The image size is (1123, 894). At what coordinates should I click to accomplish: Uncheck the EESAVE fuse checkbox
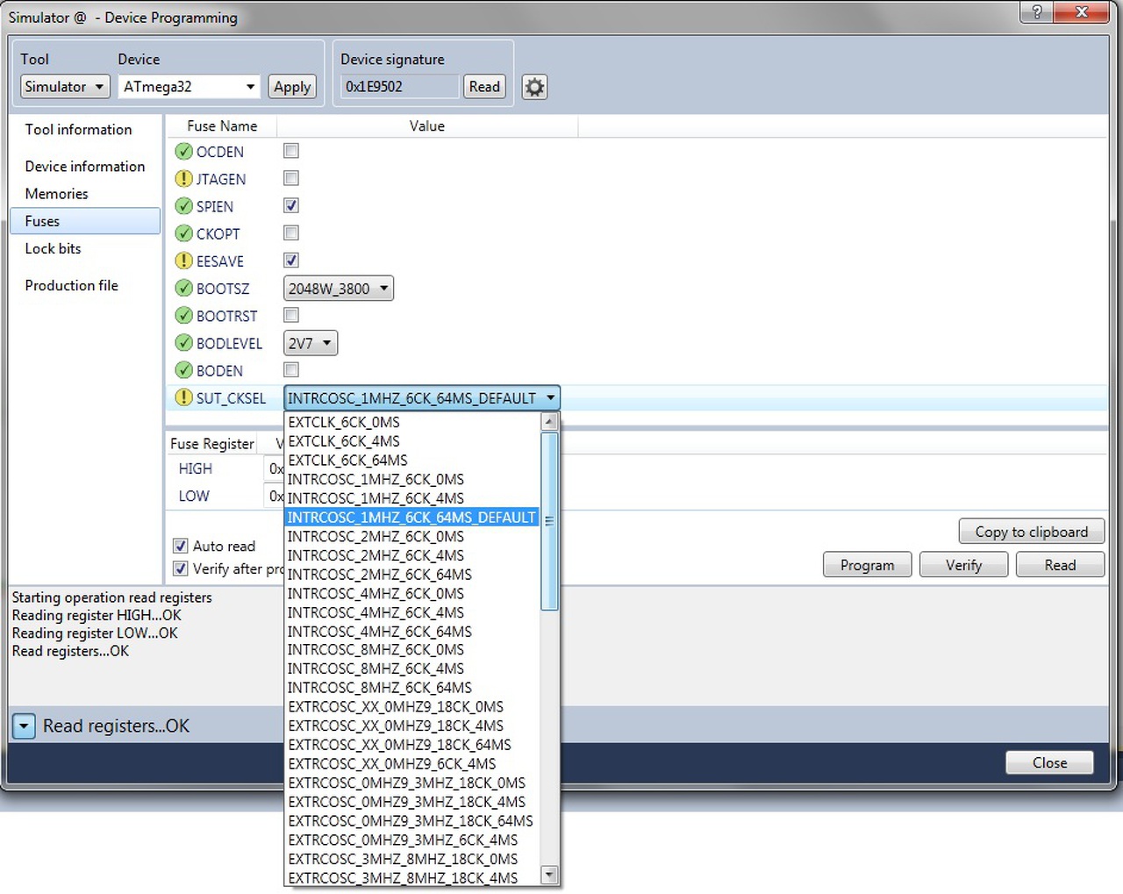(291, 260)
